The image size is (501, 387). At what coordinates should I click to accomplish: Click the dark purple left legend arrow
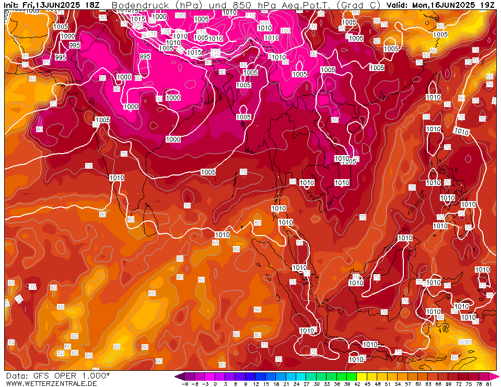[x=180, y=377]
